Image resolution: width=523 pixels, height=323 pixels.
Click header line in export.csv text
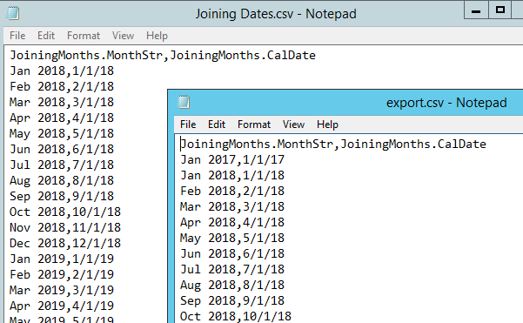tap(333, 145)
